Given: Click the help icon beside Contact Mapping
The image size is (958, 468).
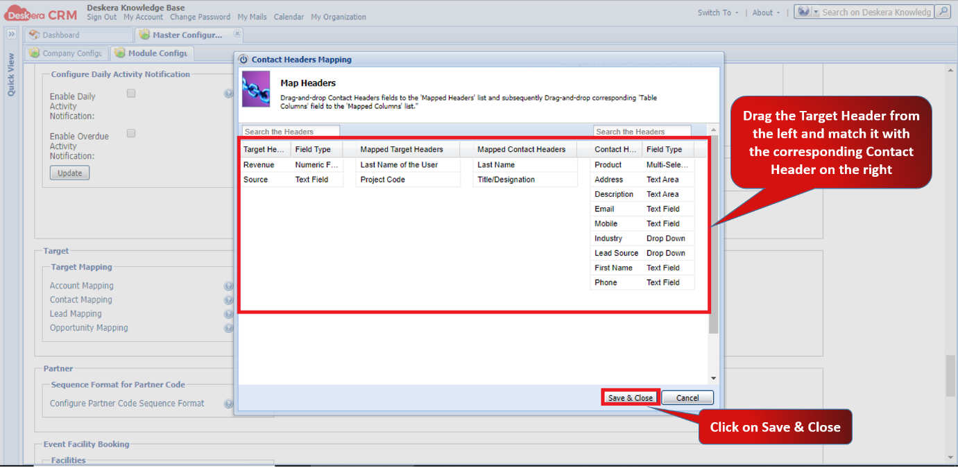Looking at the screenshot, I should pyautogui.click(x=229, y=300).
